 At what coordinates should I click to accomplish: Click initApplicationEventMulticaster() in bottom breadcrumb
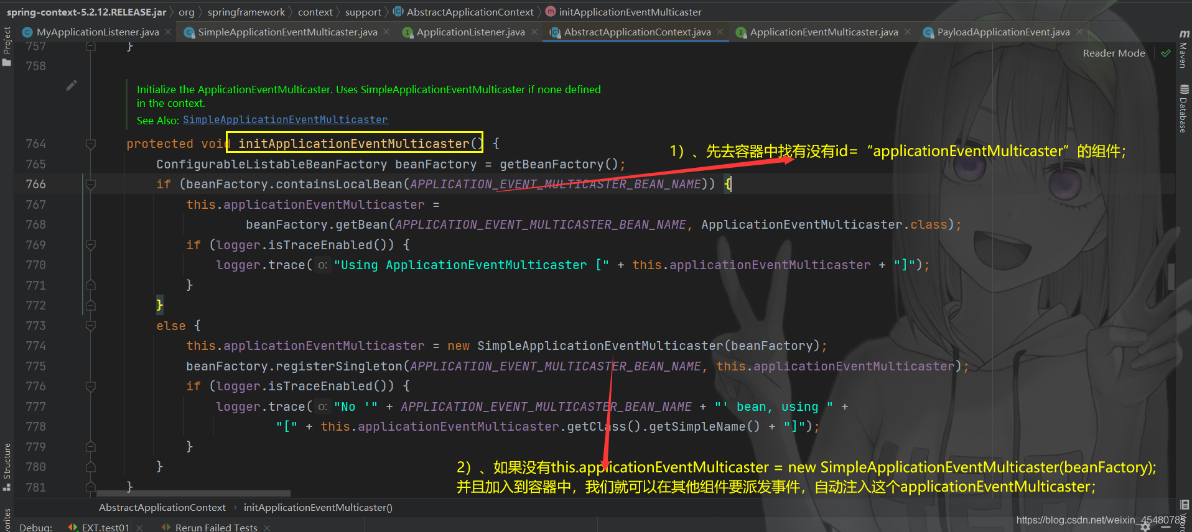318,507
